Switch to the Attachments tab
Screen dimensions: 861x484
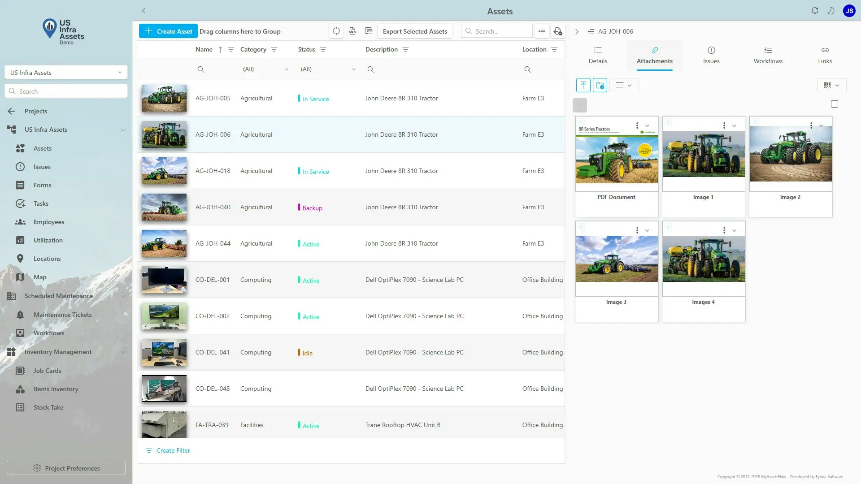(x=654, y=56)
